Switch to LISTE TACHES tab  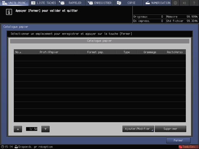[x=43, y=3]
